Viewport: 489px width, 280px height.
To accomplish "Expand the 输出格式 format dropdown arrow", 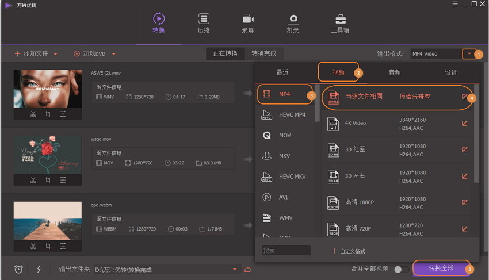I will [469, 53].
